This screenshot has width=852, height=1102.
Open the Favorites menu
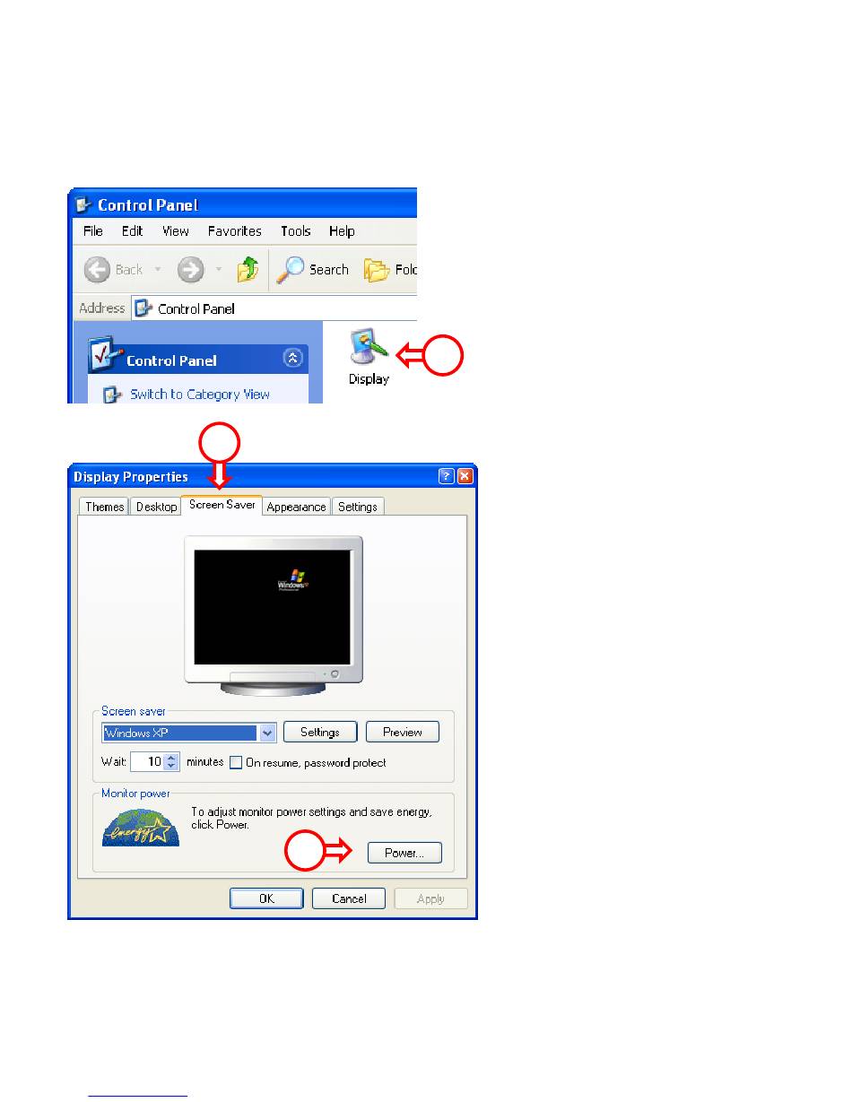235,230
